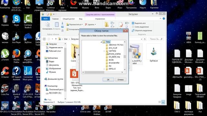Launch CCleaner desktop shortcut
The image size is (207, 116).
coord(5,72)
